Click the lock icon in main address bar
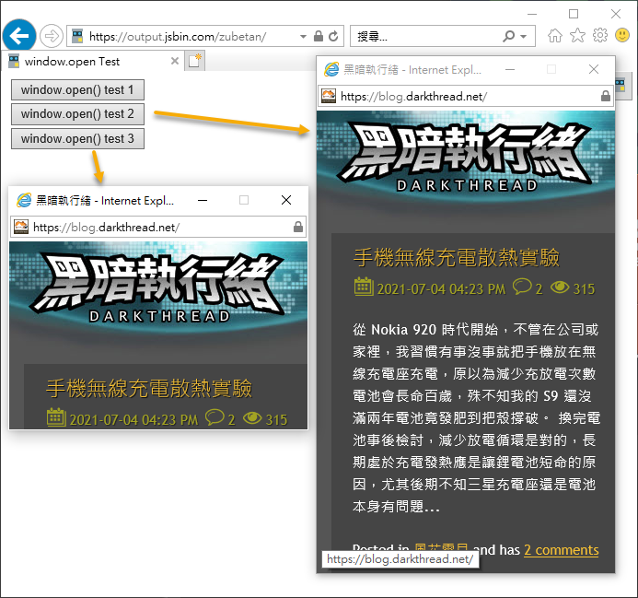 (x=319, y=37)
